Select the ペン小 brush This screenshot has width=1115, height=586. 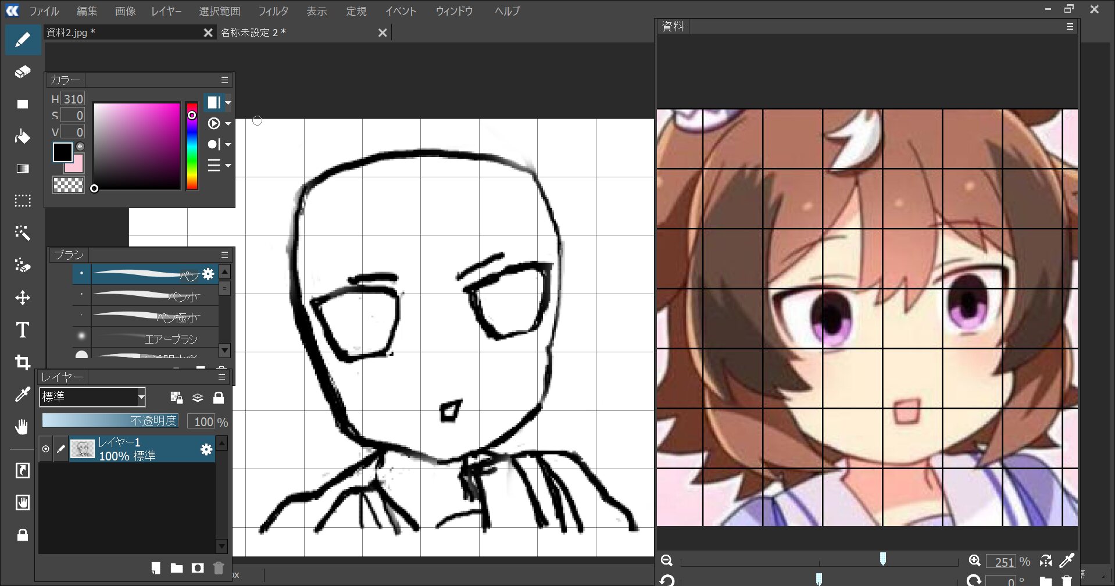145,296
